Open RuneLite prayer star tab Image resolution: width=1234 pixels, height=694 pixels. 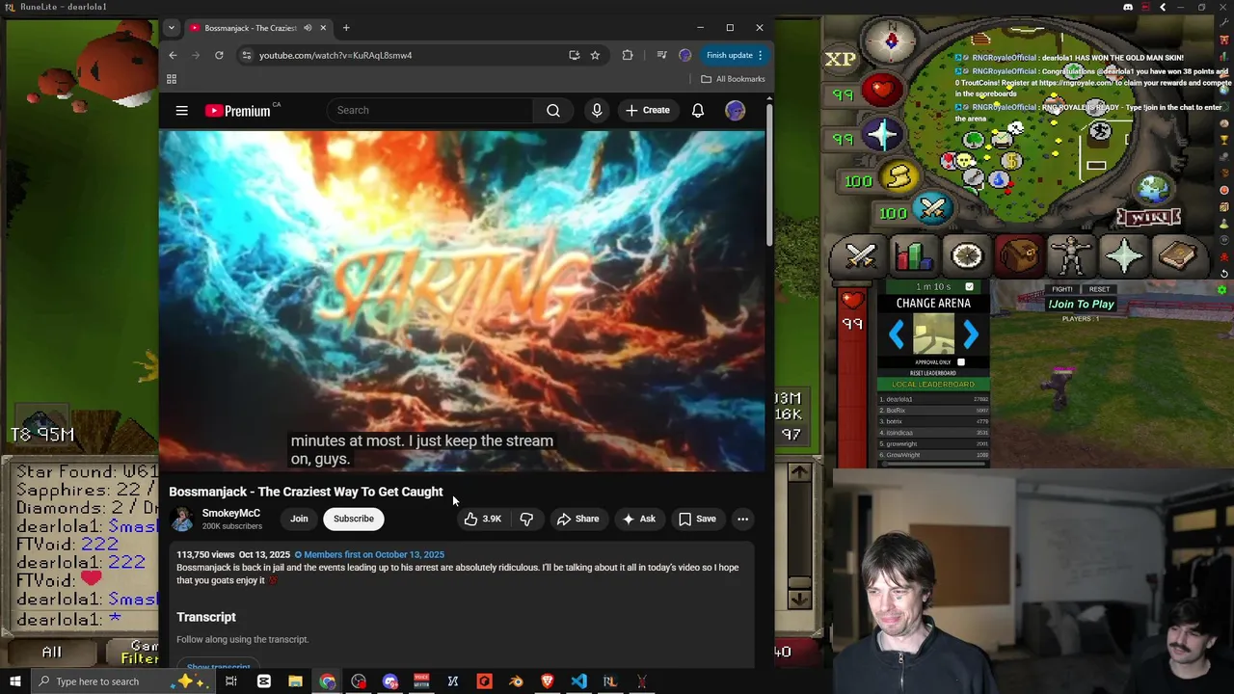1124,255
